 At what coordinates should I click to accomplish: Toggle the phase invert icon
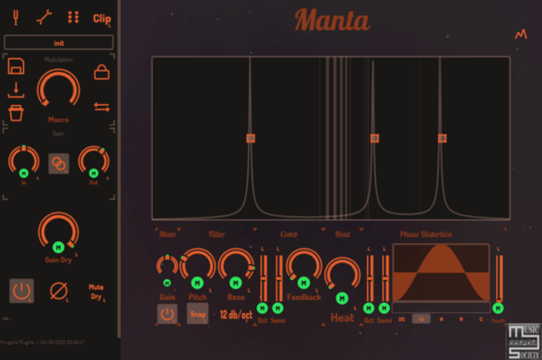58,291
